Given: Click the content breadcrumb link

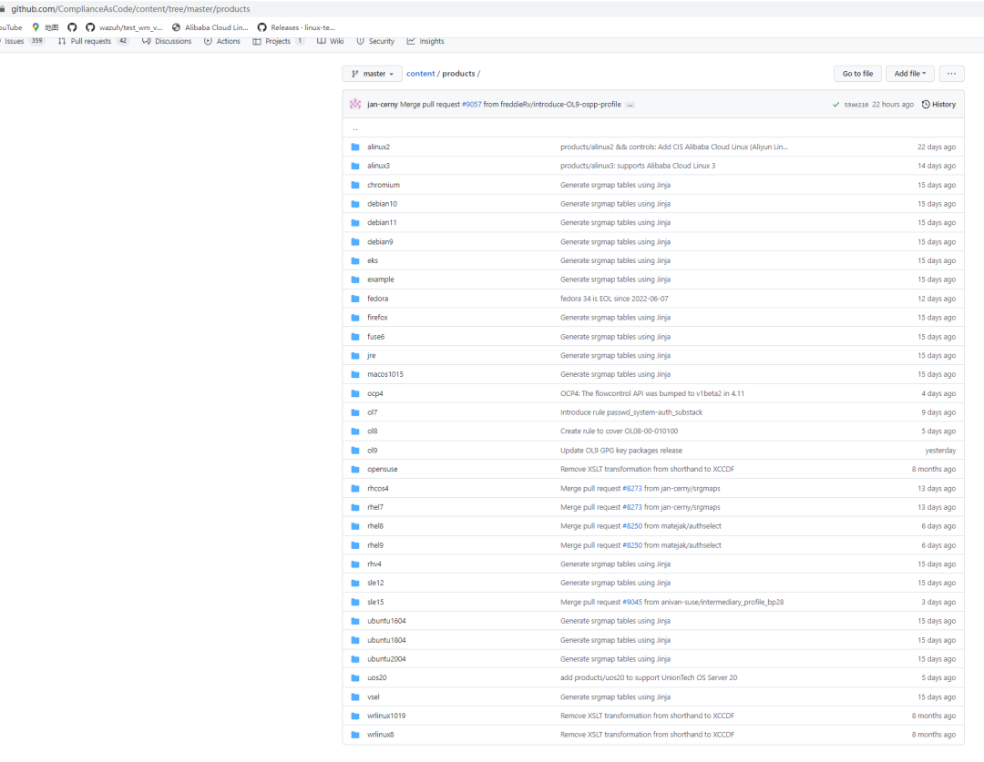Looking at the screenshot, I should click(x=420, y=74).
